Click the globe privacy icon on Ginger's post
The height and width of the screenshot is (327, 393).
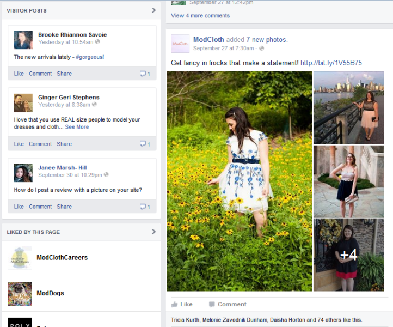pyautogui.click(x=94, y=105)
